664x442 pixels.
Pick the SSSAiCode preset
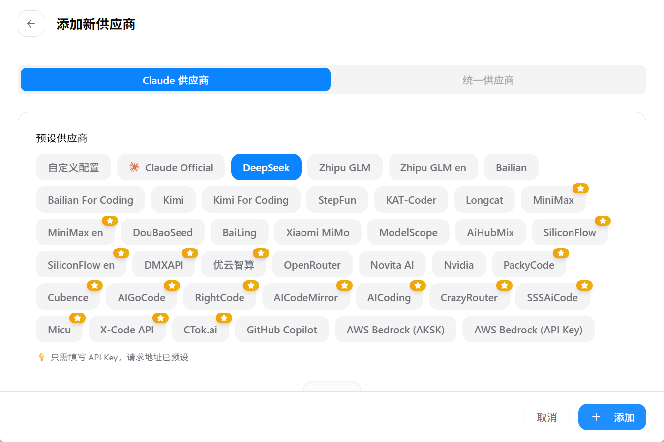click(x=552, y=297)
